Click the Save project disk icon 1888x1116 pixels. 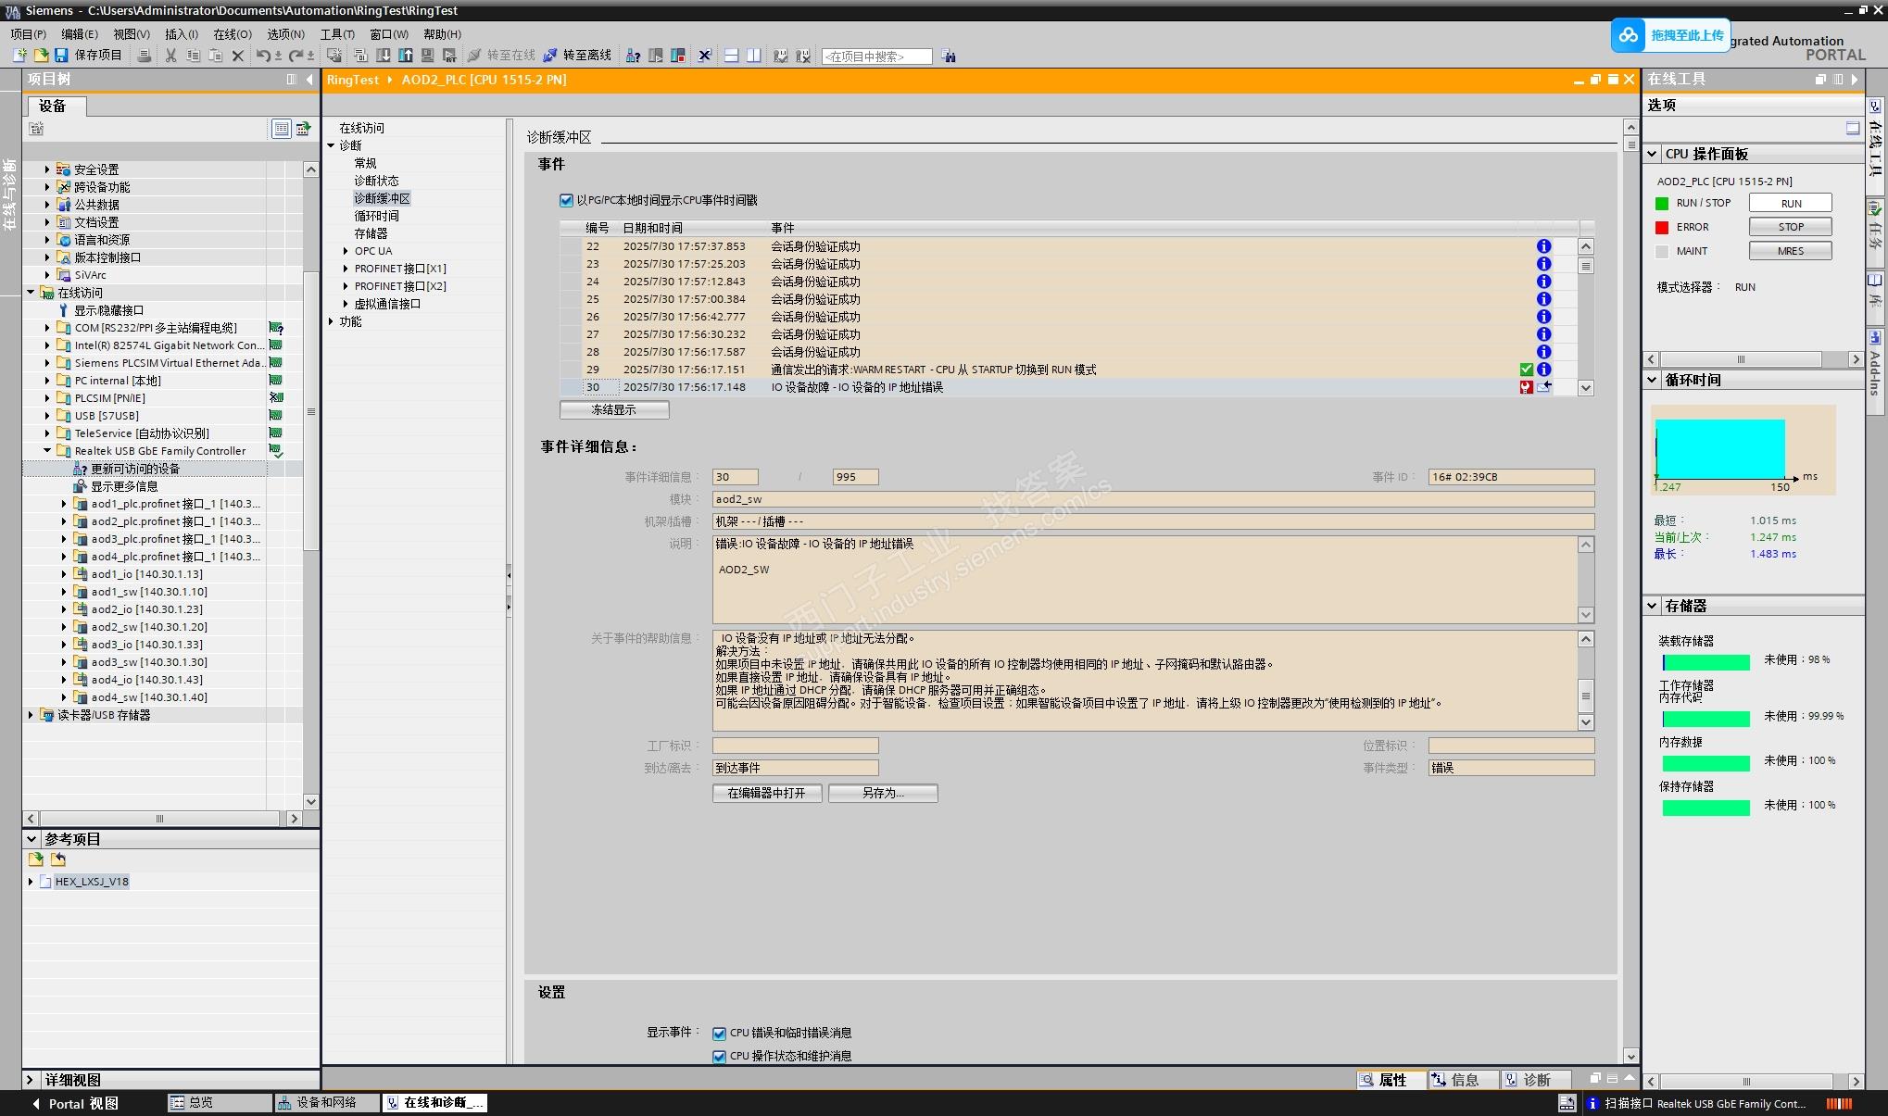(61, 56)
